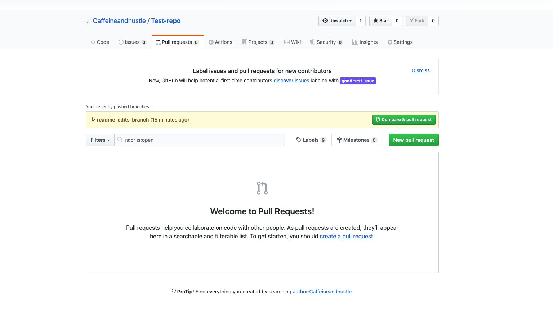The height and width of the screenshot is (311, 553).
Task: Click the Settings tab gear icon
Action: point(389,42)
